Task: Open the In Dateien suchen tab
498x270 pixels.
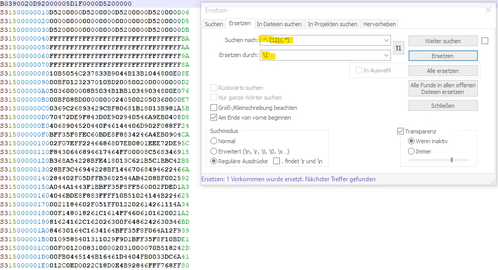Action: click(x=279, y=24)
